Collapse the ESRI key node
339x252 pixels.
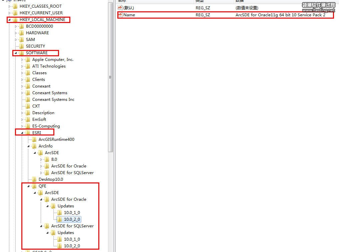[22, 133]
